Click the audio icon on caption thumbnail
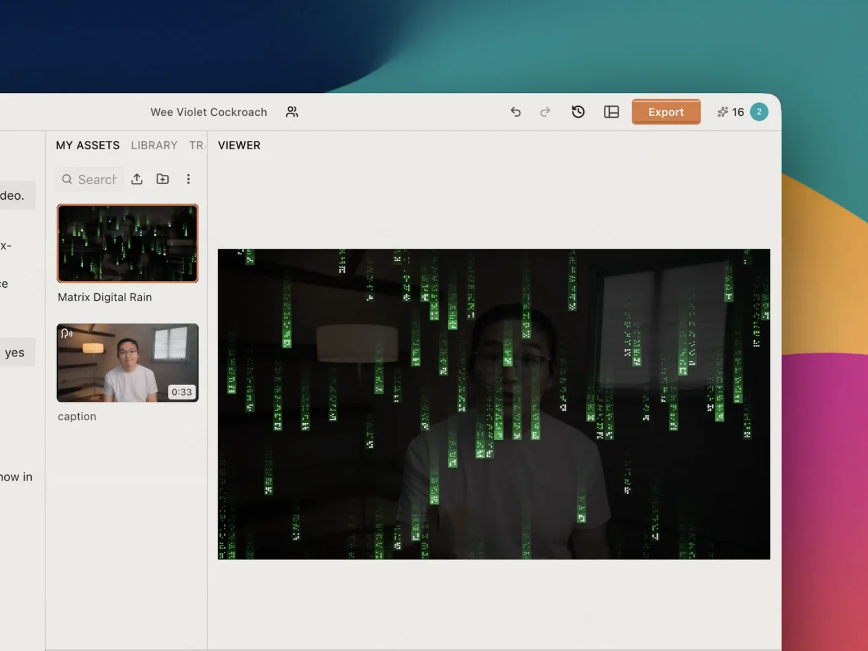This screenshot has width=868, height=651. pos(67,334)
